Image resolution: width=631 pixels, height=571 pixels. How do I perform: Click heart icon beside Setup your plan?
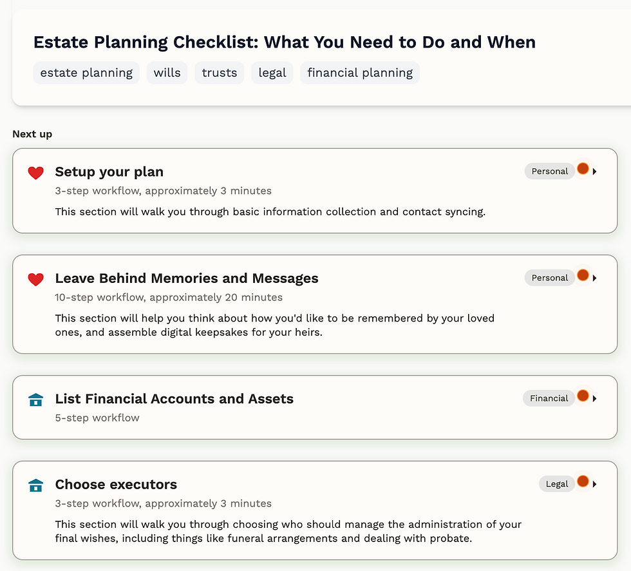(35, 173)
